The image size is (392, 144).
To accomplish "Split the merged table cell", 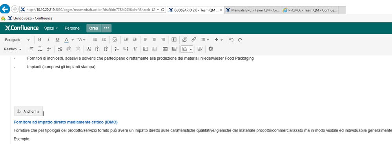I will point(155,49).
